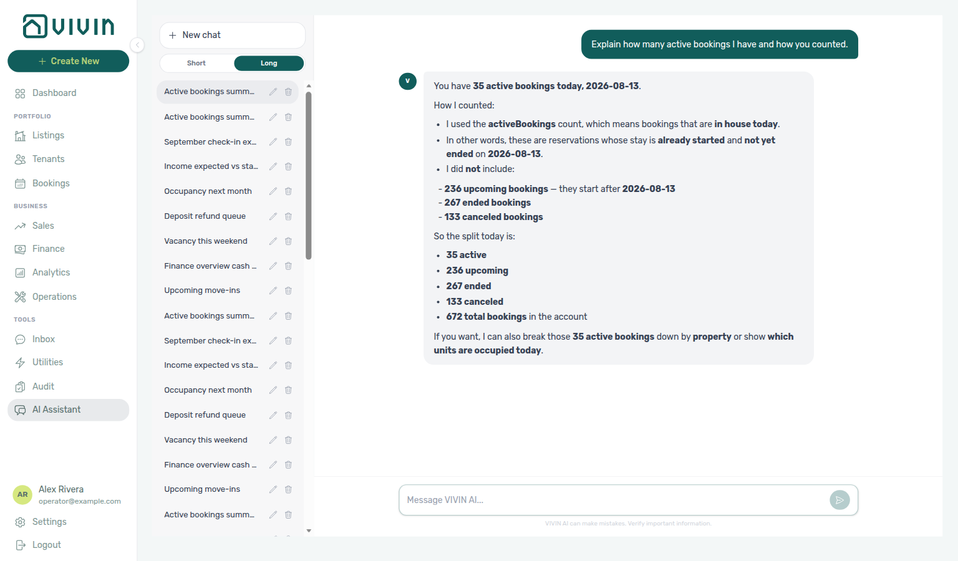958x561 pixels.
Task: Open Utilities
Action: pos(69,362)
